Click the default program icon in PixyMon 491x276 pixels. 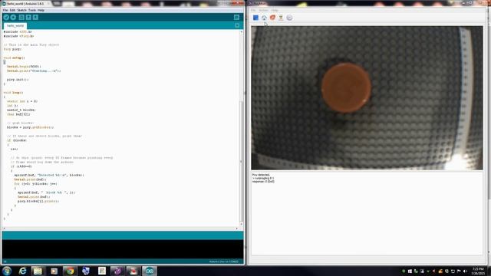pyautogui.click(x=264, y=18)
